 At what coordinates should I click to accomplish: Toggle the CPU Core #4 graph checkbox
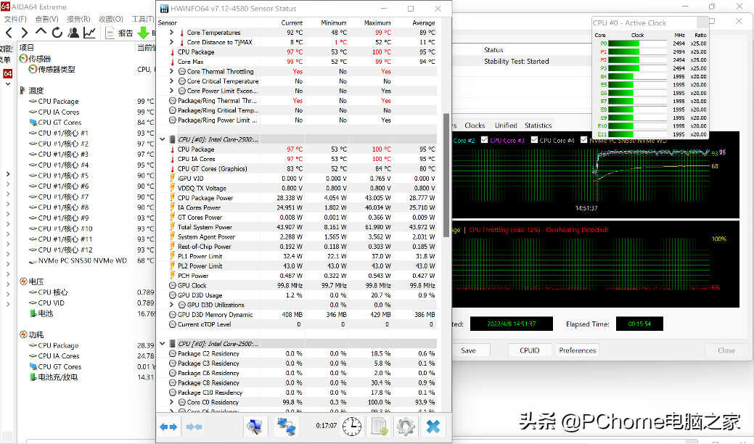click(534, 140)
